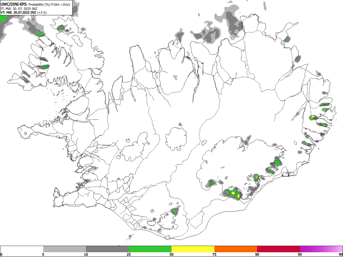Click the yellow 50-75% legend swatch
This screenshot has width=343, height=257.
[x=193, y=249]
